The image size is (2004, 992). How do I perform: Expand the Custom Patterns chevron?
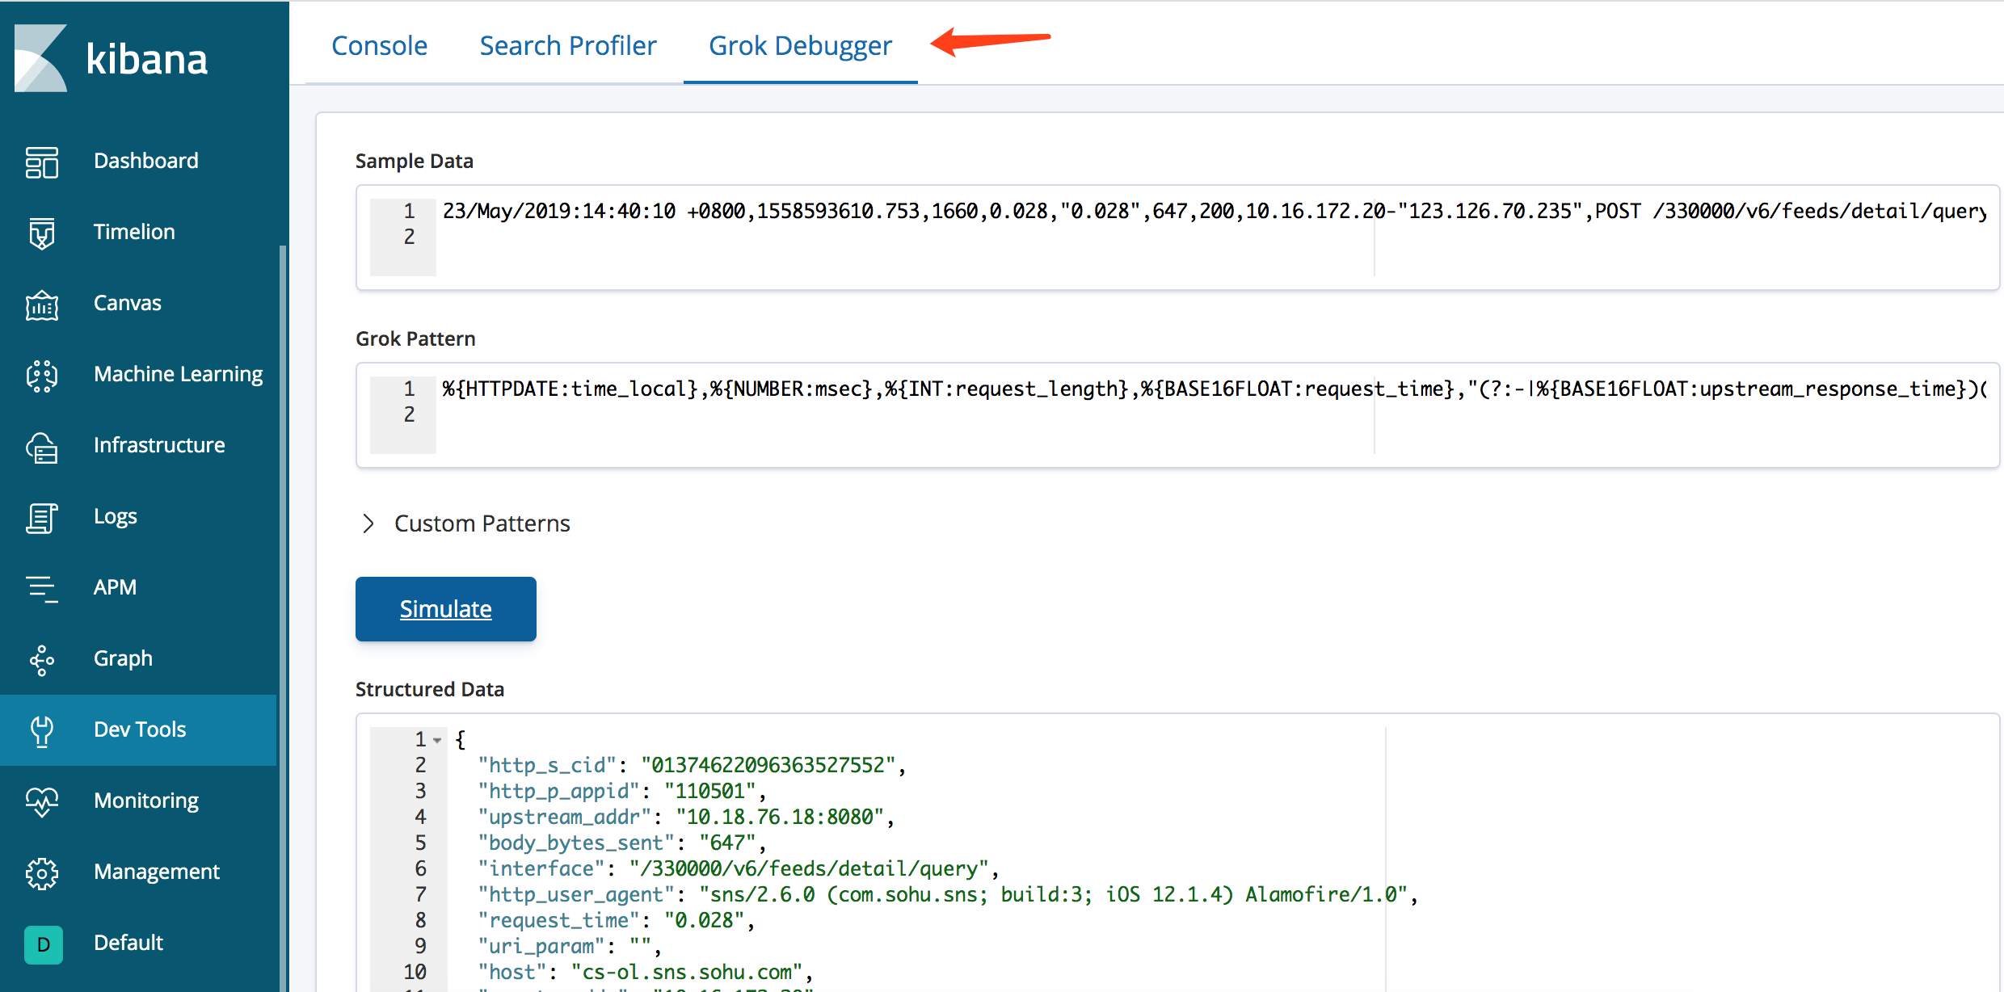coord(368,523)
